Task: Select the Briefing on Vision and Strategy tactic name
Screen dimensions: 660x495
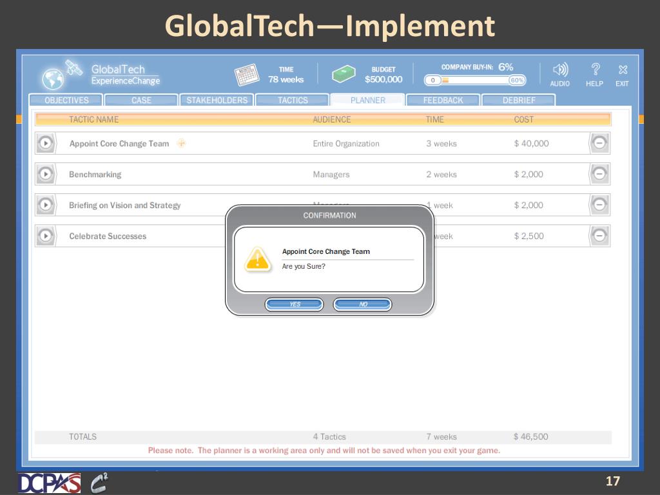Action: pyautogui.click(x=124, y=206)
